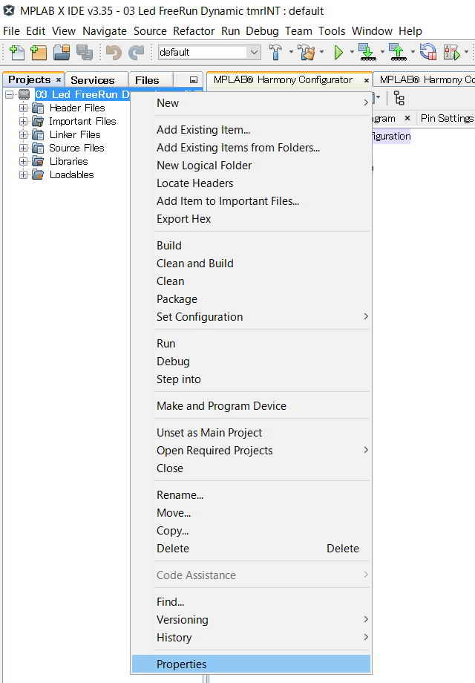Screen dimensions: 475x683
Task: Expand the Linker Files folder
Action: pos(24,134)
